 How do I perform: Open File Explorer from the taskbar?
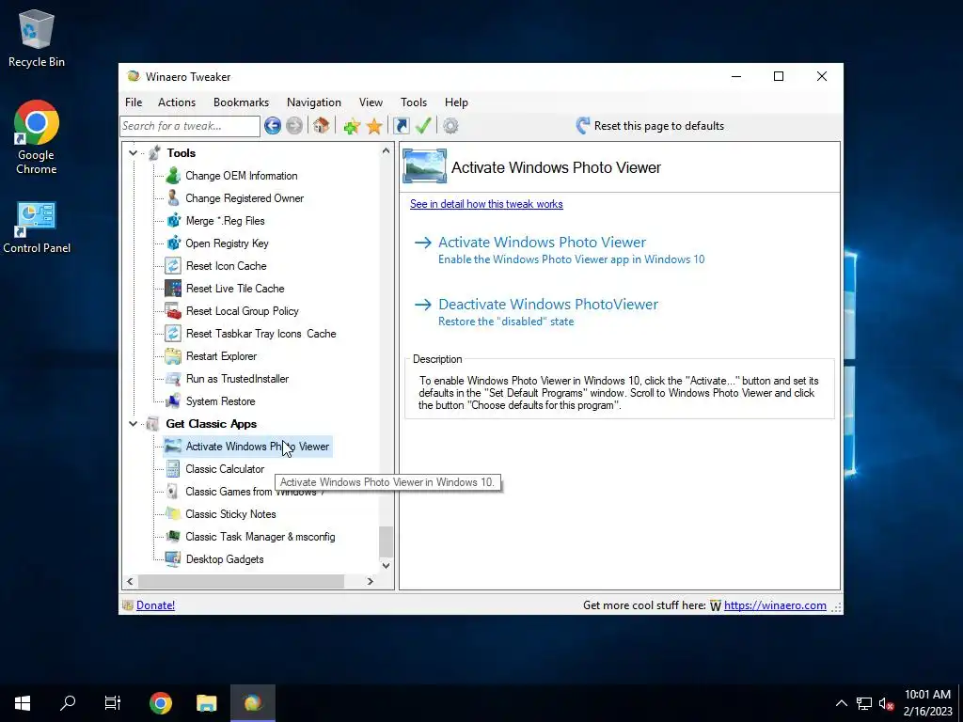tap(206, 703)
